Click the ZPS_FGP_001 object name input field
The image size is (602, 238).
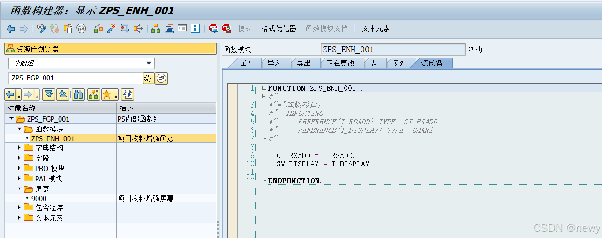[75, 78]
